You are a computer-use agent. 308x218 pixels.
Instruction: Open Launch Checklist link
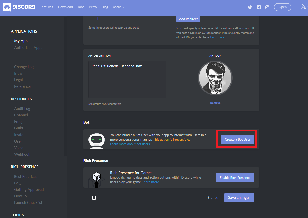click(28, 203)
